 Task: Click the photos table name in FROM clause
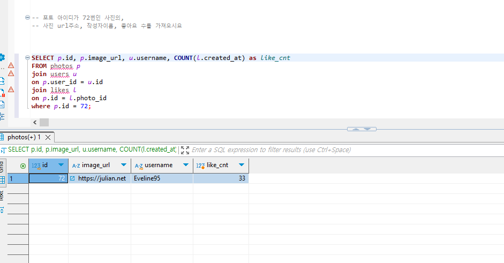click(62, 66)
